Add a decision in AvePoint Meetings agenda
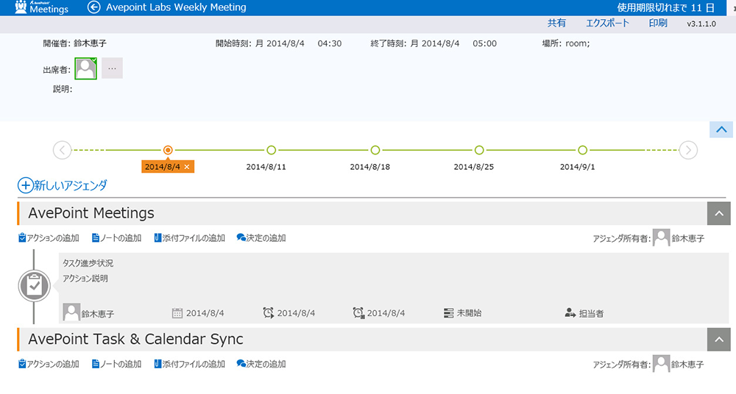The image size is (736, 394). click(x=261, y=238)
